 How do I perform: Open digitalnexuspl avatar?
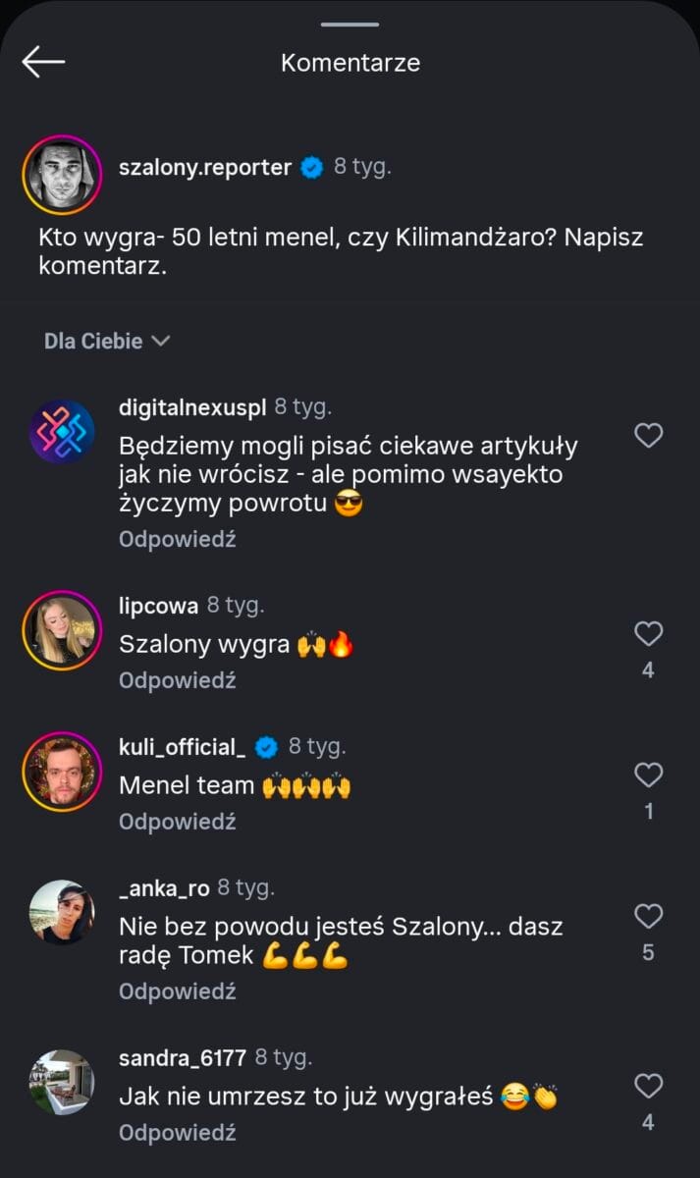62,432
